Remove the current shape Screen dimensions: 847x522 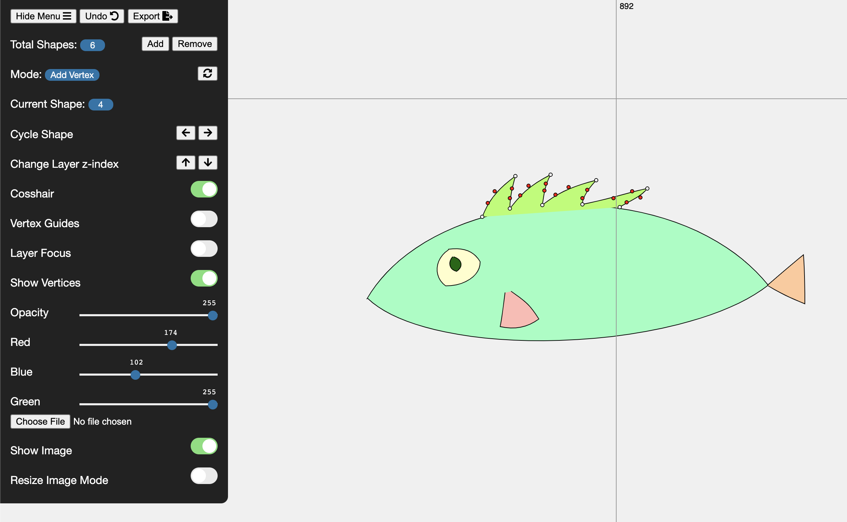pyautogui.click(x=194, y=44)
